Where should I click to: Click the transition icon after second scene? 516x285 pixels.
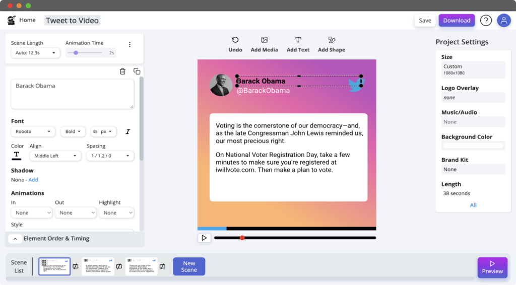119,266
